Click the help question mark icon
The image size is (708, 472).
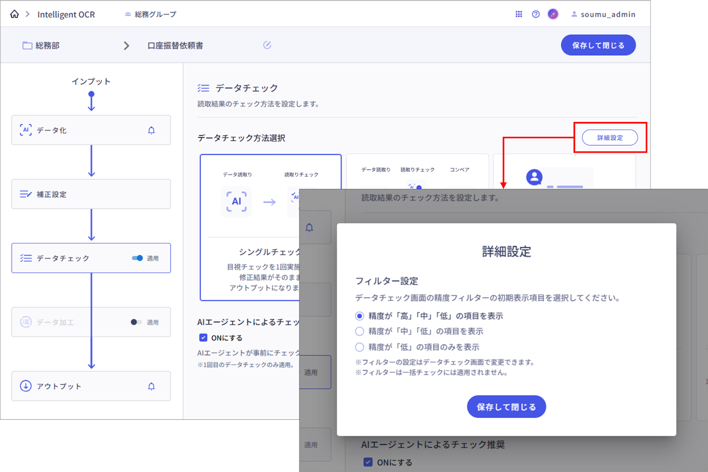[535, 14]
